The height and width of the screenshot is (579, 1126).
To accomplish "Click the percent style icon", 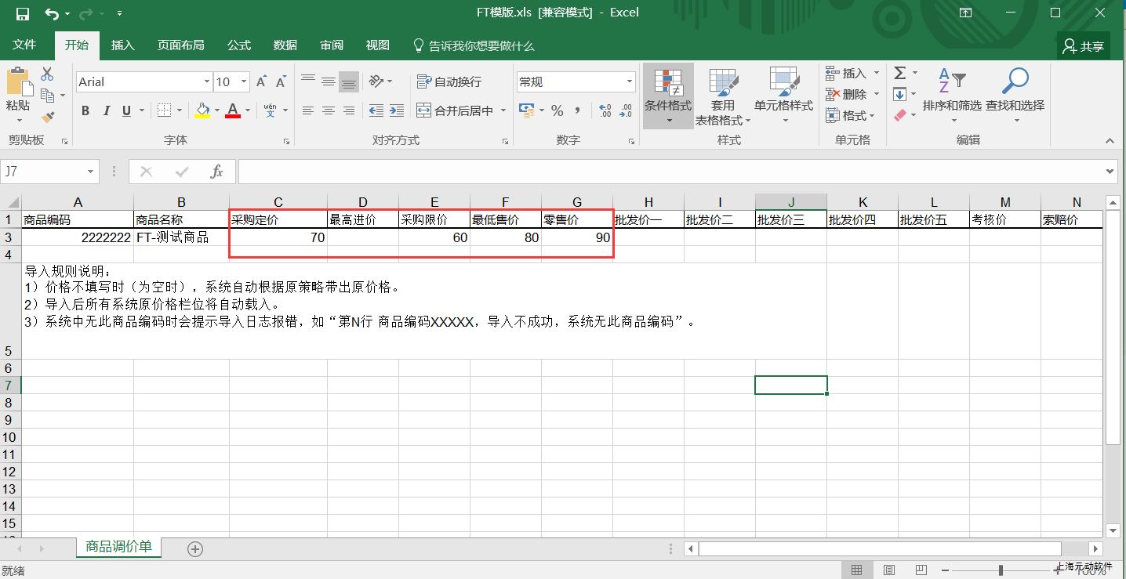I will [x=557, y=110].
